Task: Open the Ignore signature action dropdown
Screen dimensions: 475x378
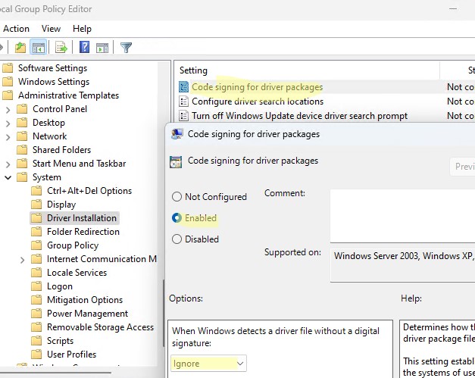Action: click(209, 364)
